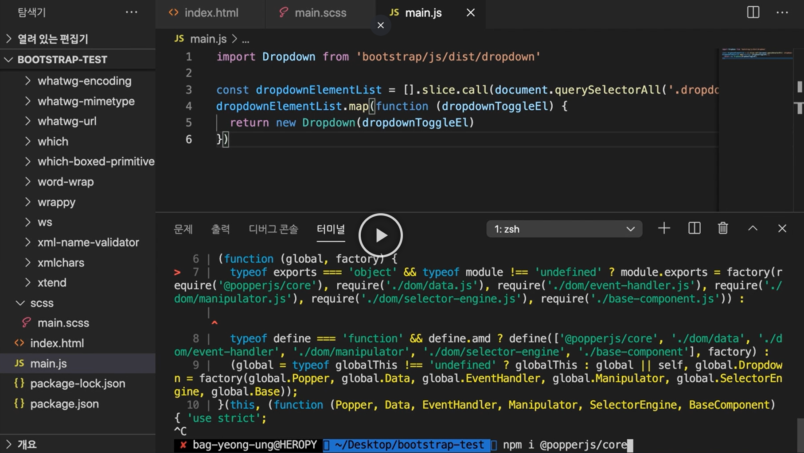Open package.json in the explorer
The height and width of the screenshot is (453, 804).
coord(78,404)
